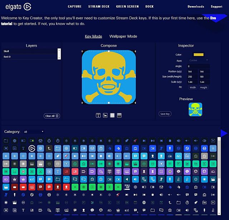Open the Category dropdown
Image resolution: width=229 pixels, height=220 pixels.
(34, 132)
